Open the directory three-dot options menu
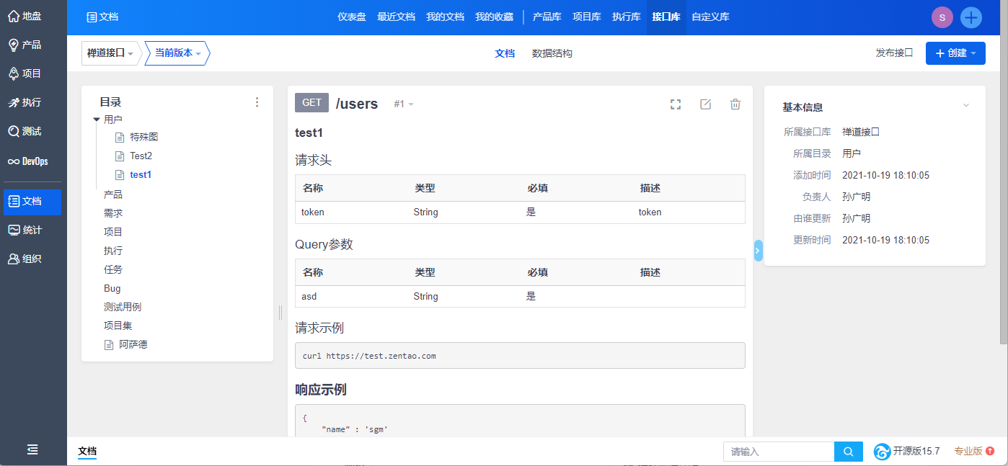 [x=257, y=102]
